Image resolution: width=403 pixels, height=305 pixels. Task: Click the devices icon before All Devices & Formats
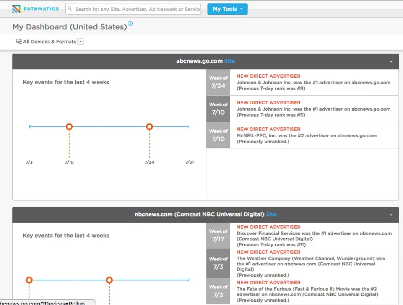pyautogui.click(x=18, y=41)
